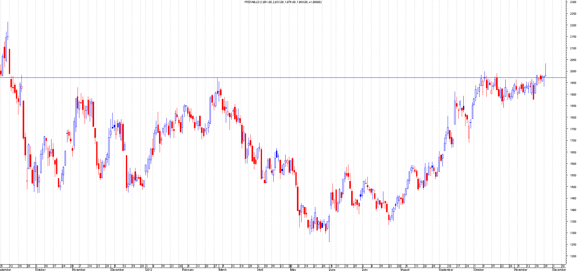This screenshot has height=271, width=577.
Task: Click the March label on date axis
Action: (x=223, y=270)
